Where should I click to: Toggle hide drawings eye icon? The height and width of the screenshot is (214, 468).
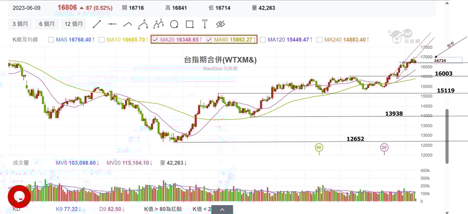[220, 24]
